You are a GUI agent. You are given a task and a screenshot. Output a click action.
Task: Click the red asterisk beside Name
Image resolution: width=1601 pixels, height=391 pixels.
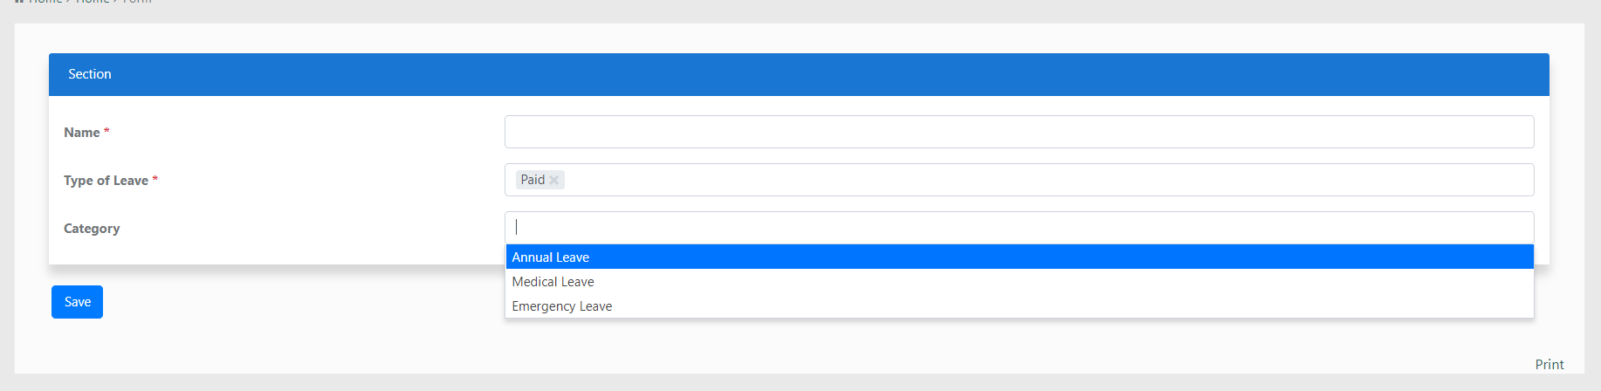pos(107,132)
